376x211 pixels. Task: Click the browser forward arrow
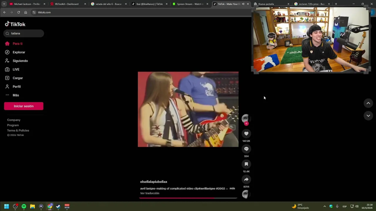pyautogui.click(x=11, y=12)
